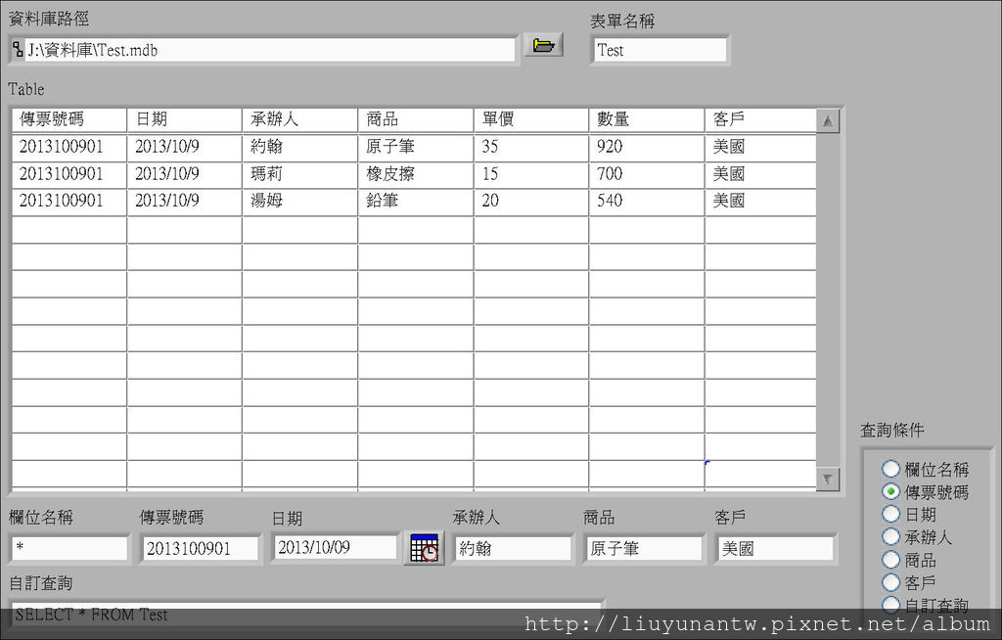Screen dimensions: 1002x640
Task: Select the quantity cell 540
Action: click(x=647, y=202)
